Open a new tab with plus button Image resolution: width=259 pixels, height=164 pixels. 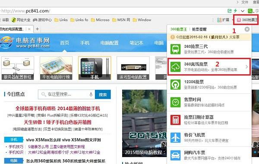click(x=37, y=29)
